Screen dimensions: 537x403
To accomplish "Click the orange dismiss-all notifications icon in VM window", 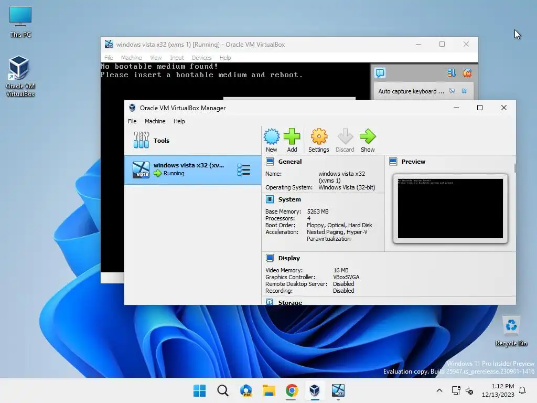I will pos(467,72).
